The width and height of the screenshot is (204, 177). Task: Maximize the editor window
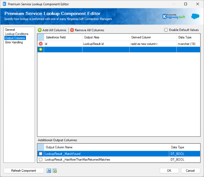pyautogui.click(x=186, y=4)
